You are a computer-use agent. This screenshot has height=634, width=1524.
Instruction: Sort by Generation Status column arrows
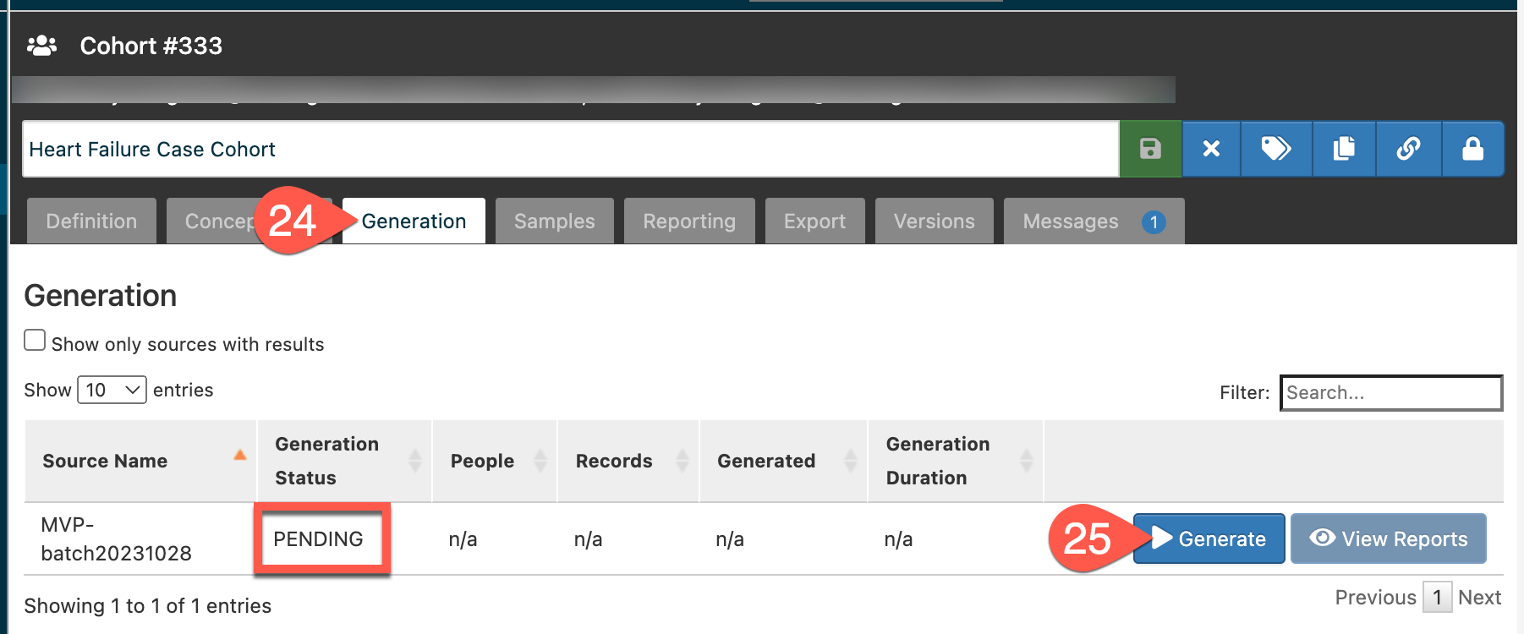pyautogui.click(x=415, y=461)
